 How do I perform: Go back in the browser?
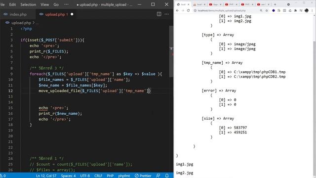pos(177,10)
